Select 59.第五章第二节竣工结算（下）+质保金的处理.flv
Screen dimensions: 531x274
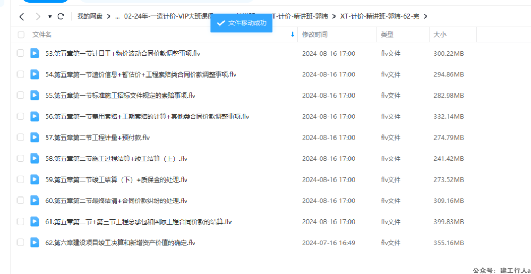(116, 180)
